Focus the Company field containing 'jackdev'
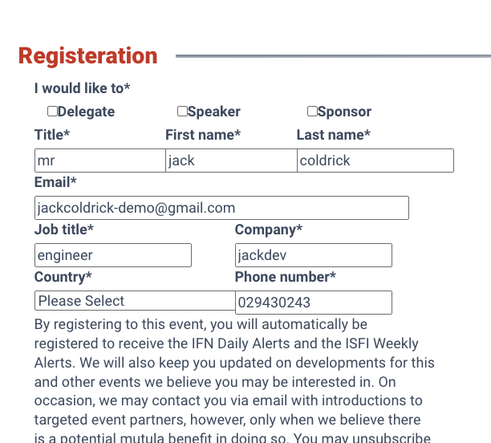 (313, 255)
